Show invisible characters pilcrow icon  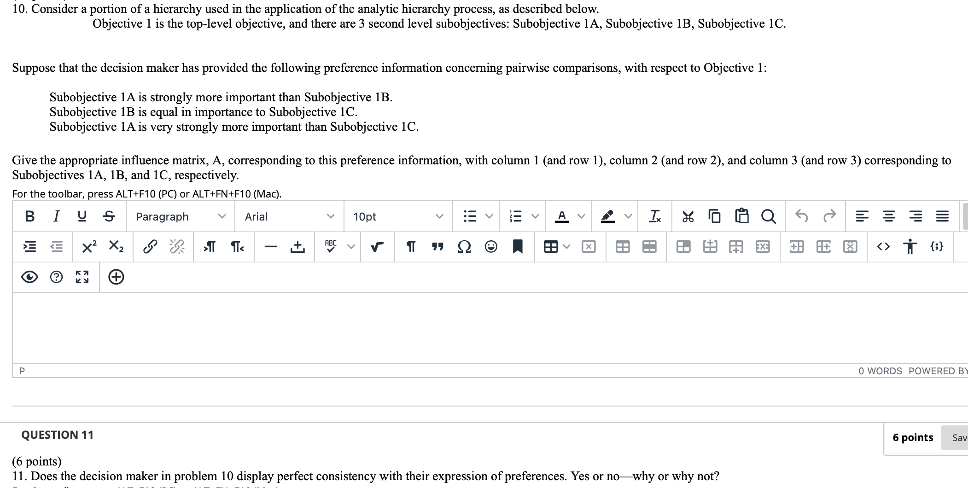(x=411, y=247)
